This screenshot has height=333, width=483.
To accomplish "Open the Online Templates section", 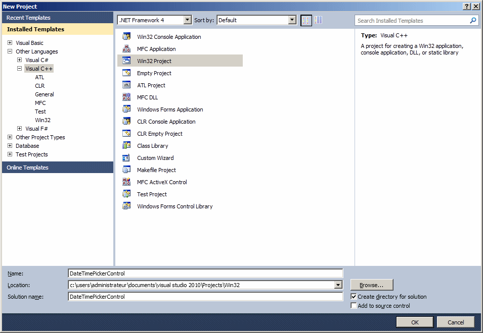I will click(58, 168).
